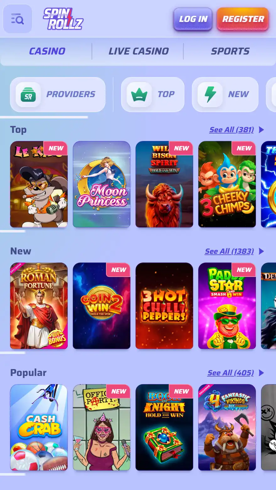
Task: Open the 3 Cheeky Chimps game
Action: click(x=227, y=184)
